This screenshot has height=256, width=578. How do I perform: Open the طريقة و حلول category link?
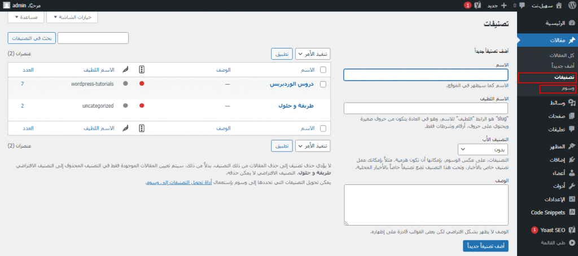tap(296, 105)
